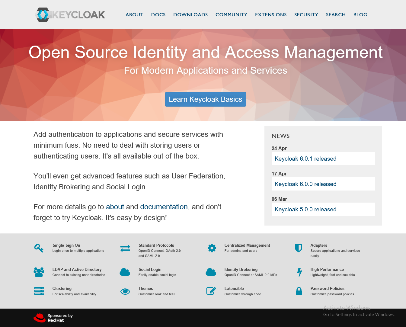Image resolution: width=406 pixels, height=327 pixels.
Task: Click the High Performance lightning bolt icon
Action: pos(299,272)
